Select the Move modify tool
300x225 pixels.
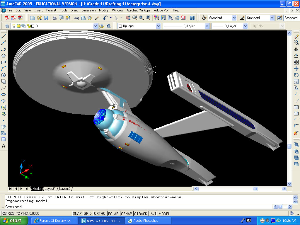[x=296, y=69]
